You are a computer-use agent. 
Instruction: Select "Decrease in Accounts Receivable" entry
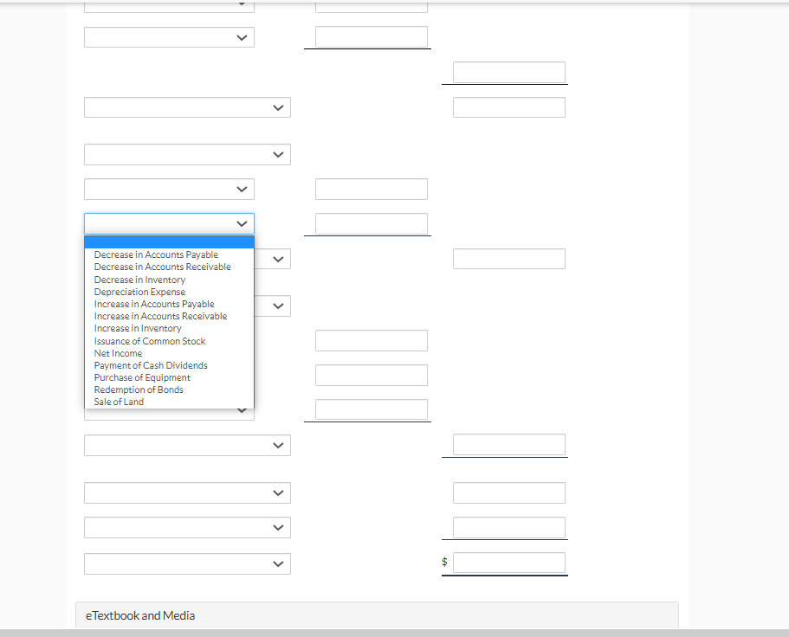click(x=162, y=267)
